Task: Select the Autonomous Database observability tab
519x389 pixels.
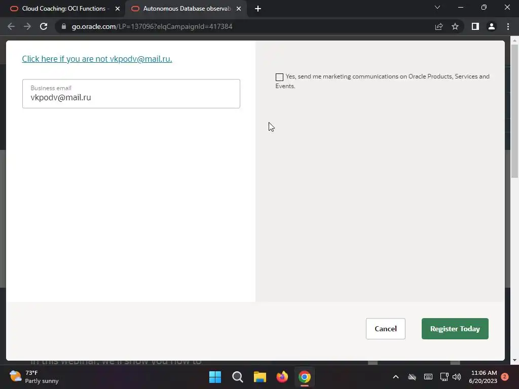Action: point(187,9)
